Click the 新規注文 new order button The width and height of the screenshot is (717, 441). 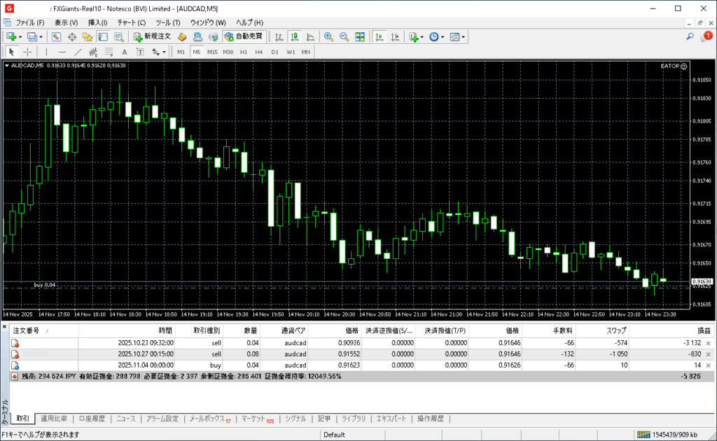click(x=152, y=36)
